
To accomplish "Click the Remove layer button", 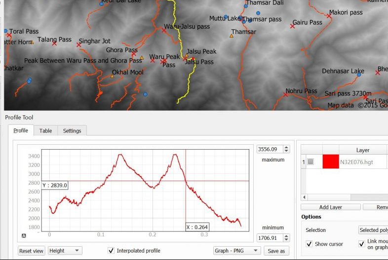I will click(x=375, y=207).
